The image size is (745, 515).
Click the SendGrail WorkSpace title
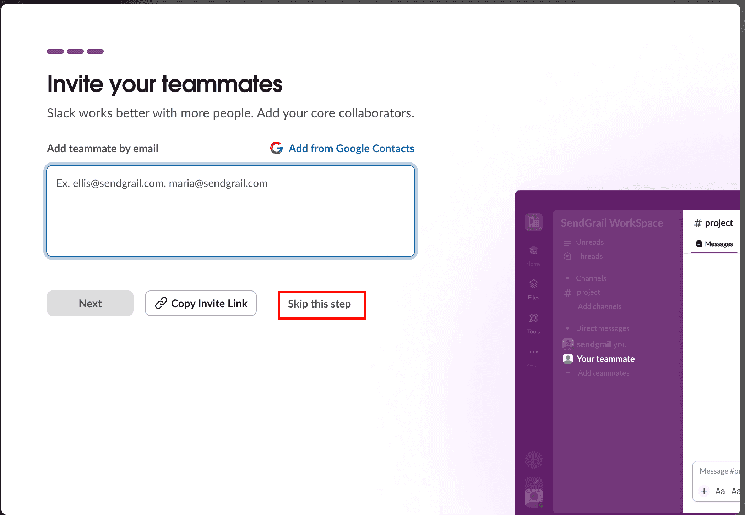click(x=612, y=223)
